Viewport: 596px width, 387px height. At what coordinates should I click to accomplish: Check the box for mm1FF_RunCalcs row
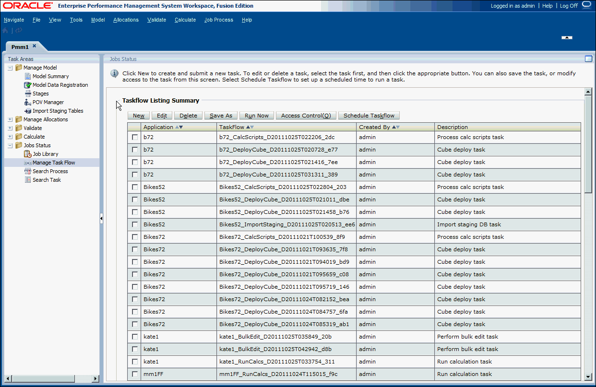click(x=135, y=374)
